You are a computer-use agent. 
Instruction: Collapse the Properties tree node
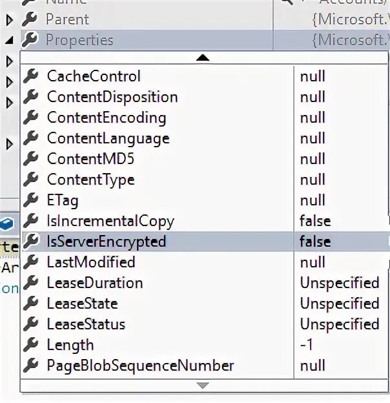coord(10,40)
